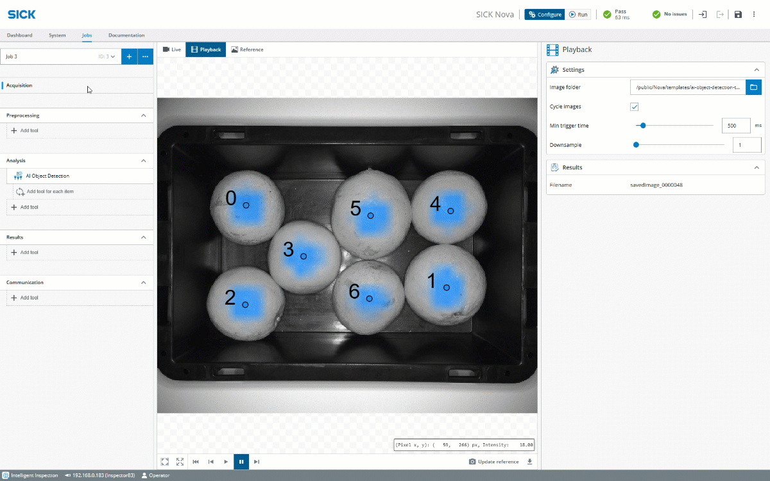Browse for image folder with the folder icon

tap(753, 87)
